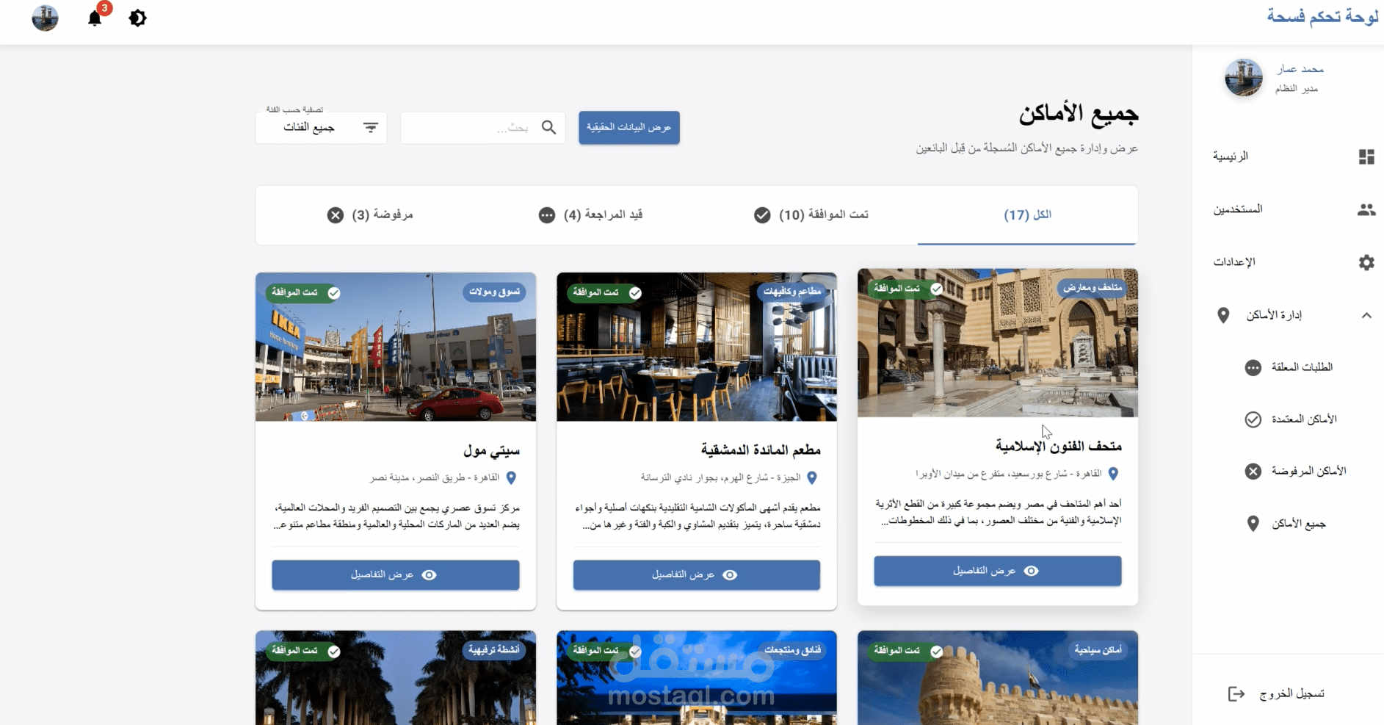This screenshot has height=725, width=1384.
Task: Collapse the إدارة الأماكن sidebar section
Action: tap(1366, 315)
